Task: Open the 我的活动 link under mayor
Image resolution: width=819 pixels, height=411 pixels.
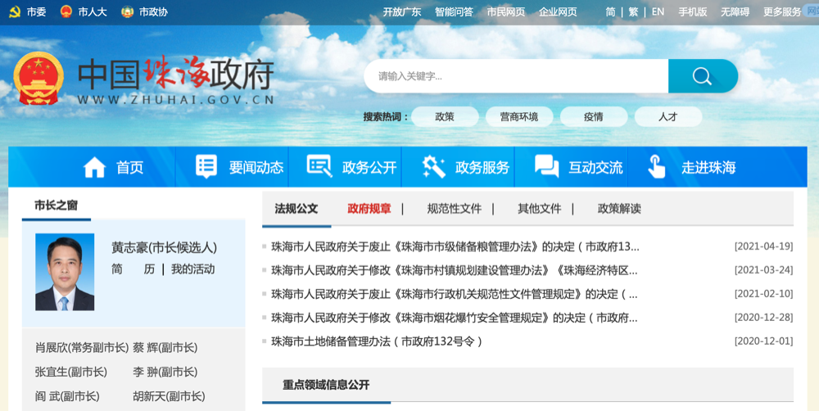Action: [192, 269]
